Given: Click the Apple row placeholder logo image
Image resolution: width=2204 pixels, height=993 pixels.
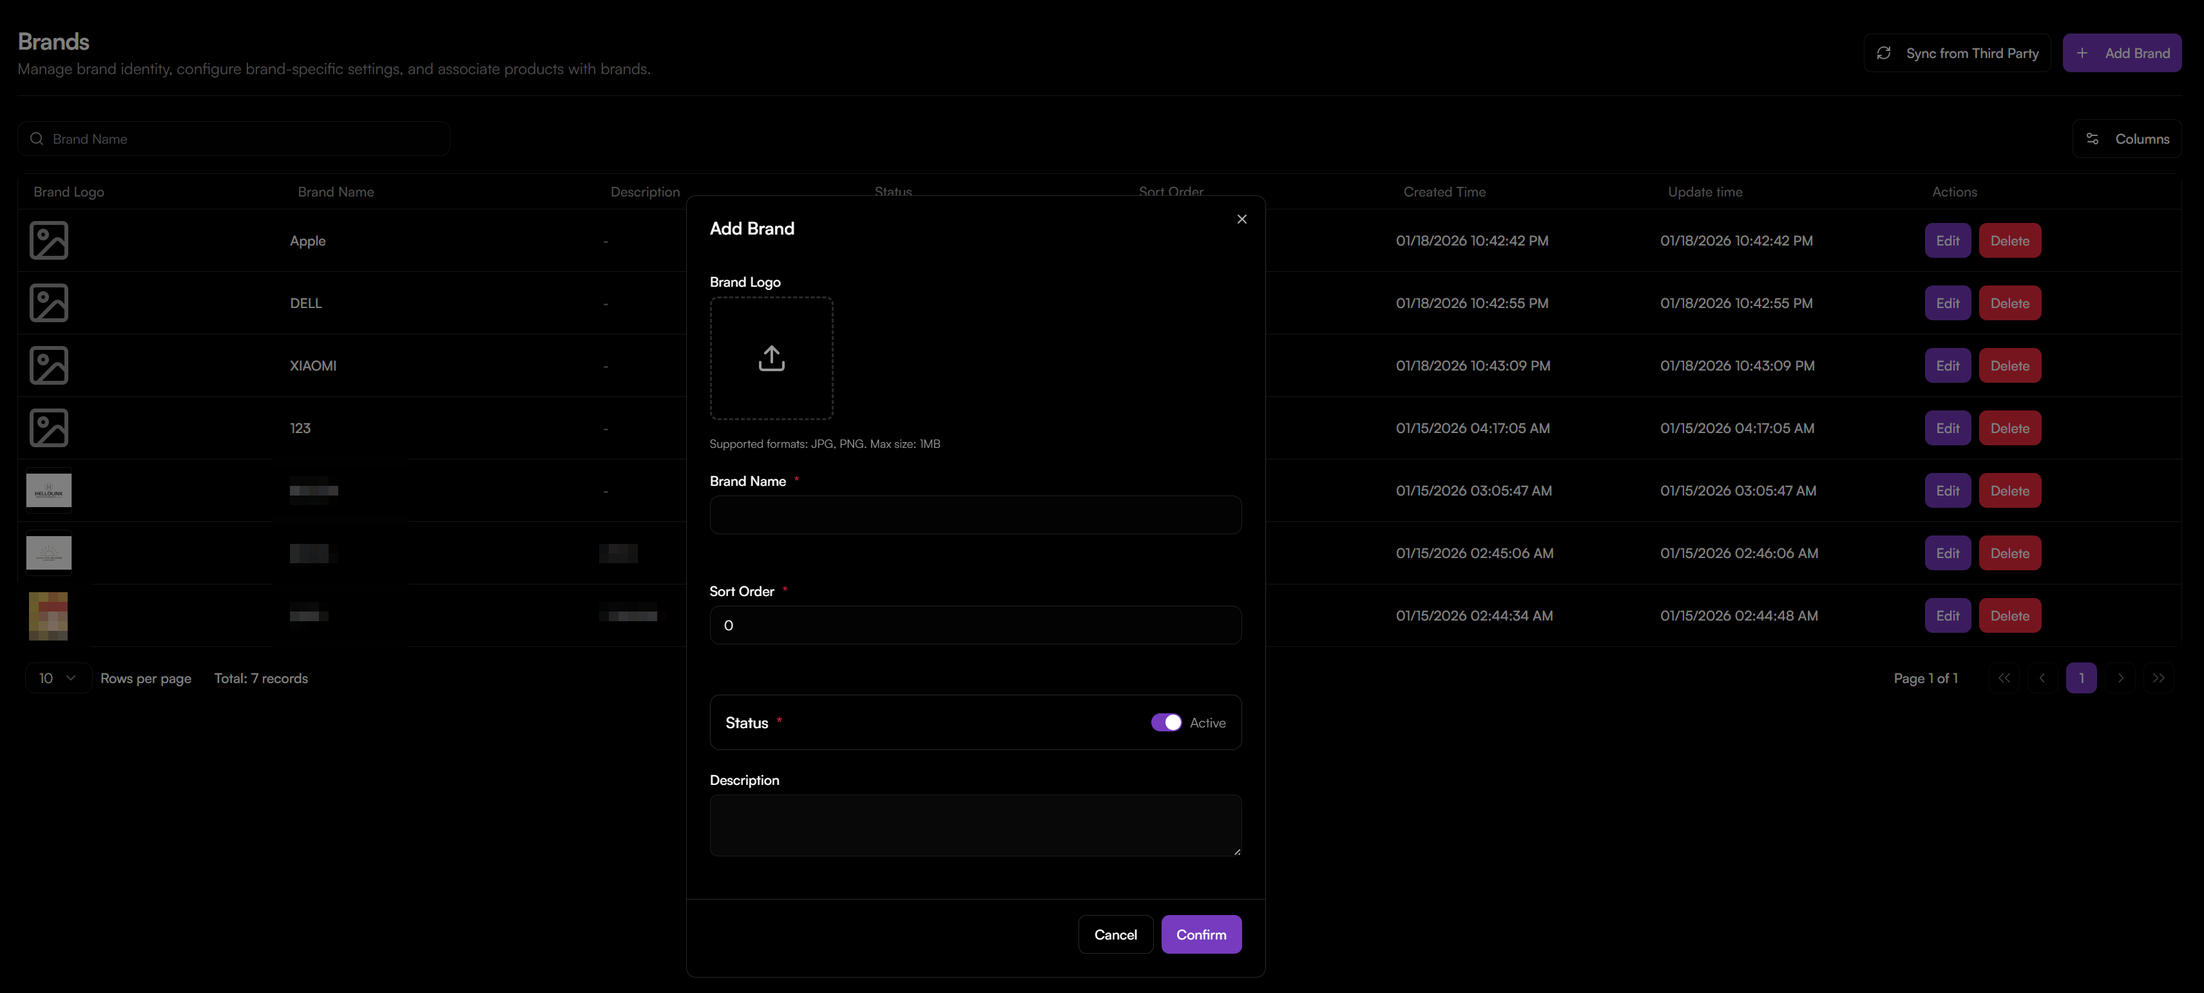Looking at the screenshot, I should [49, 240].
